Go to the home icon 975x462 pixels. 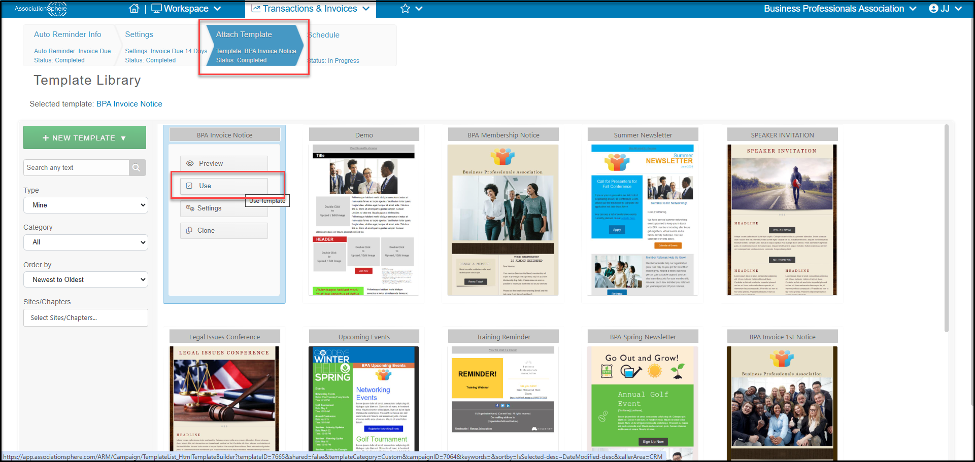click(134, 9)
